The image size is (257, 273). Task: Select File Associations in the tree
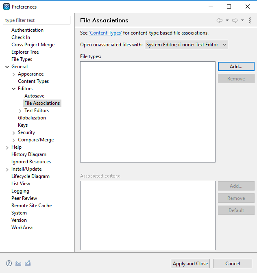click(x=42, y=103)
